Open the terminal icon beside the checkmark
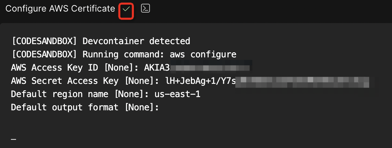Viewport: 392px width, 148px height. pos(145,9)
